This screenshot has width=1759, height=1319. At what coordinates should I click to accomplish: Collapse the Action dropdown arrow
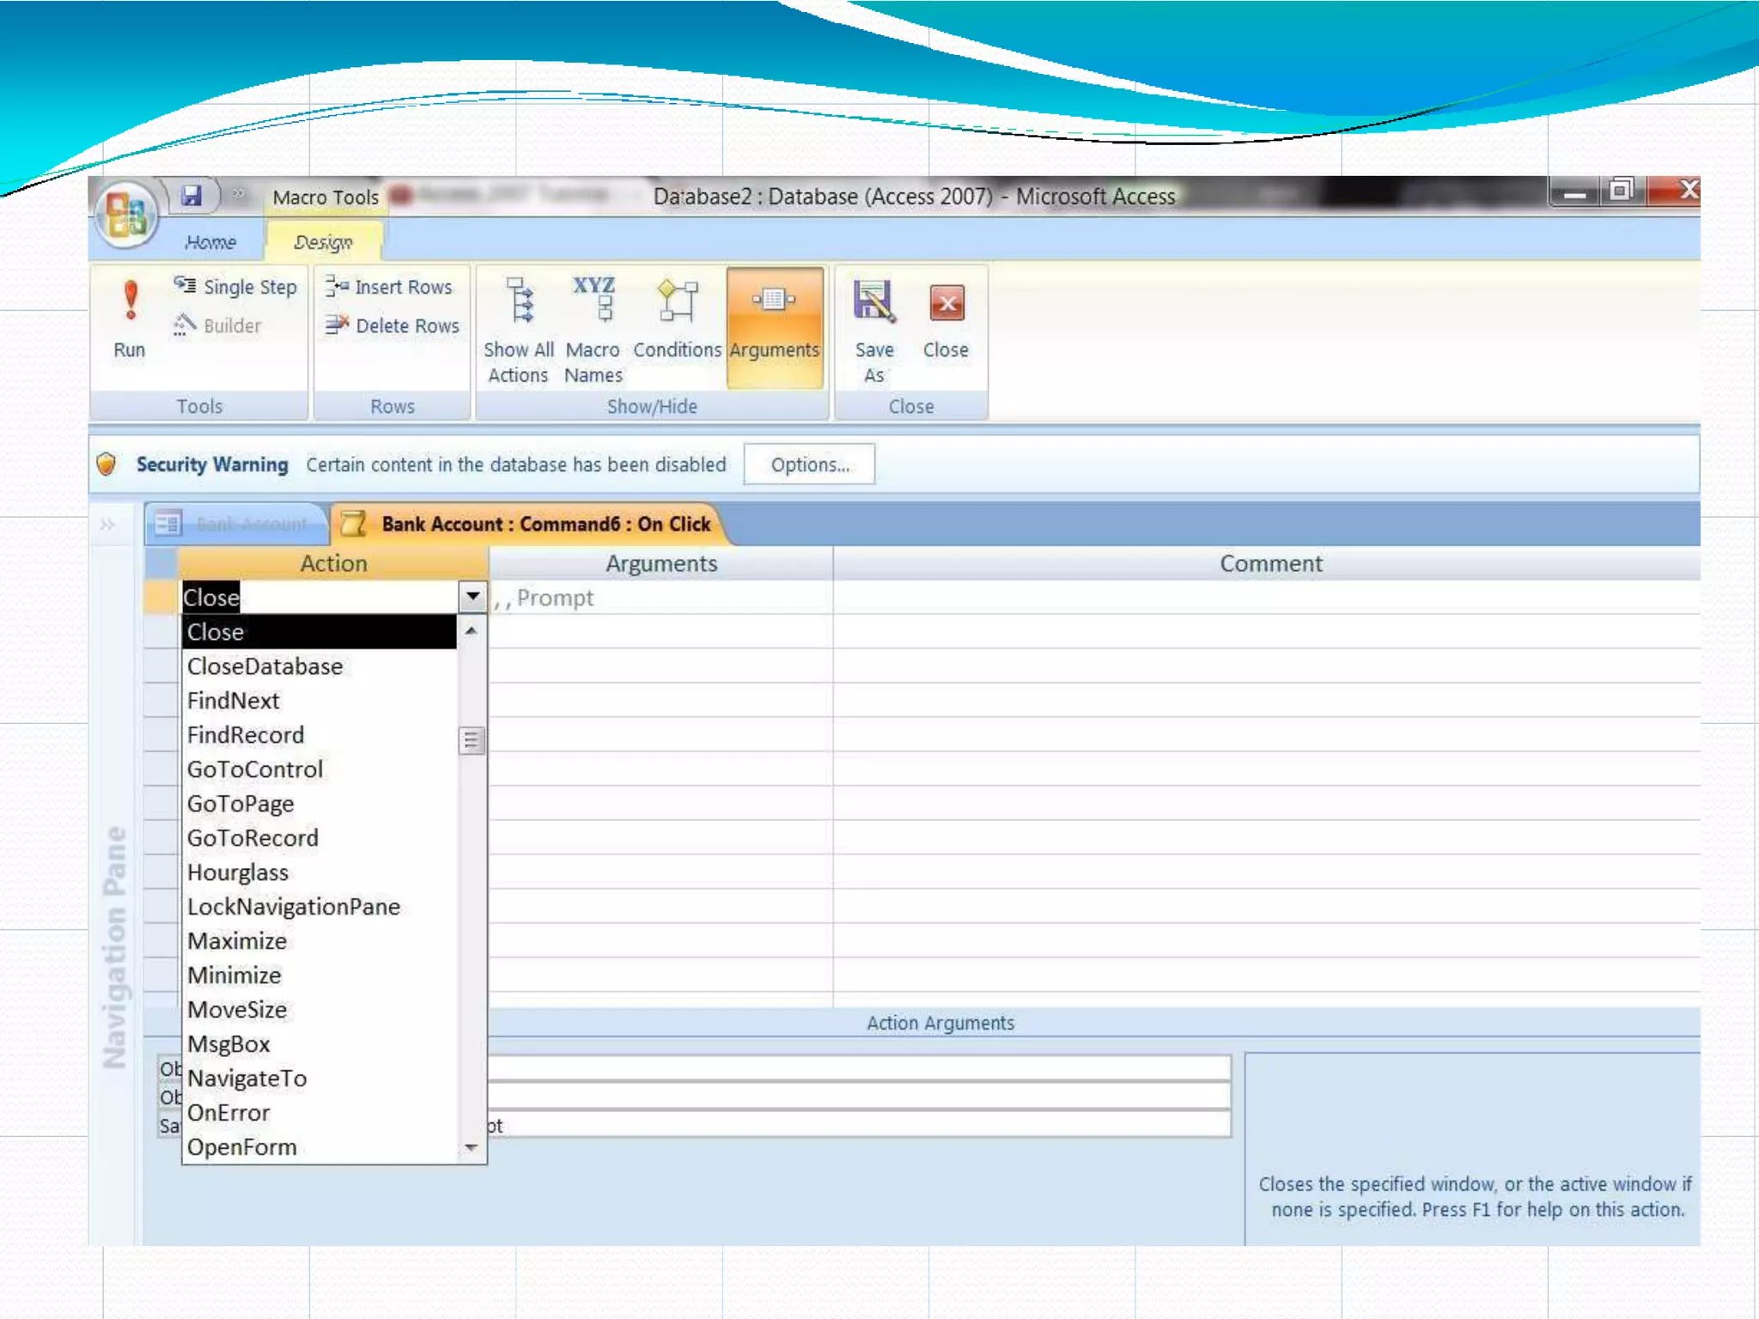pyautogui.click(x=472, y=597)
